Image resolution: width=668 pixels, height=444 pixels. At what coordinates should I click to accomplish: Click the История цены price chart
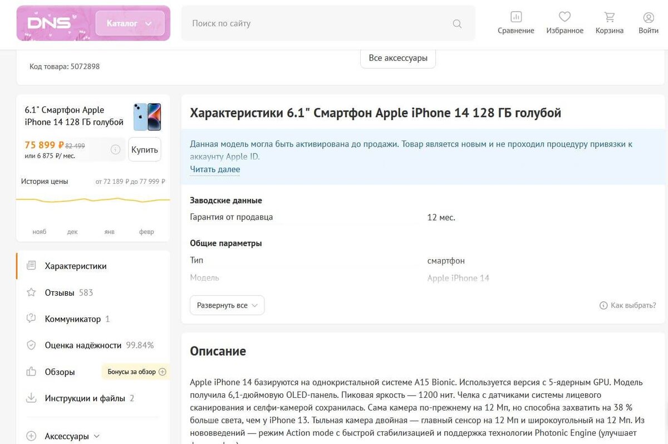(93, 200)
